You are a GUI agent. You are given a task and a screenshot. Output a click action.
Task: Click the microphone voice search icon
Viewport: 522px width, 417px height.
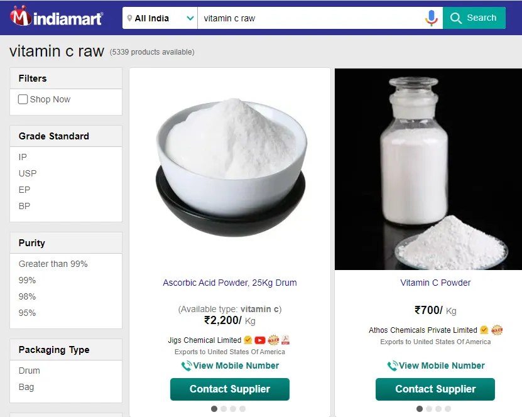[x=431, y=18]
